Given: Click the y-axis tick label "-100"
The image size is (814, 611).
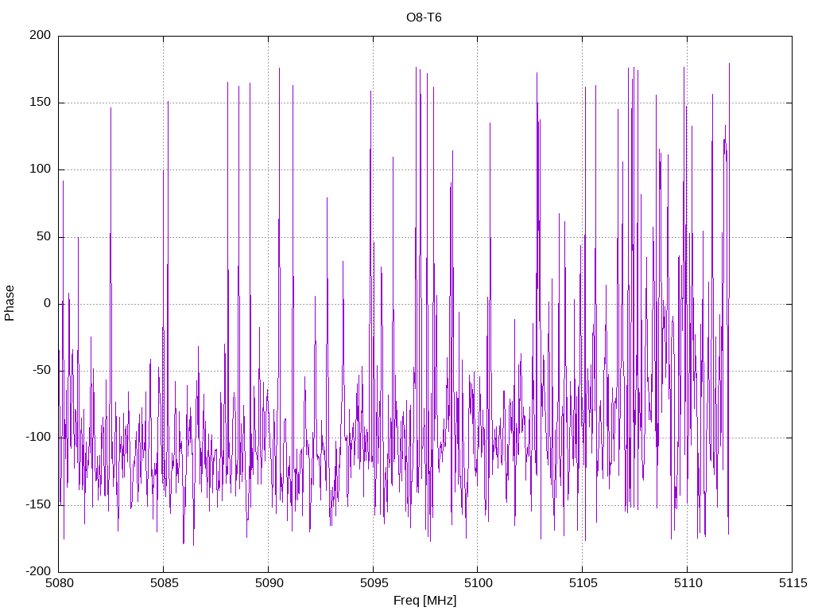Looking at the screenshot, I should tap(38, 438).
